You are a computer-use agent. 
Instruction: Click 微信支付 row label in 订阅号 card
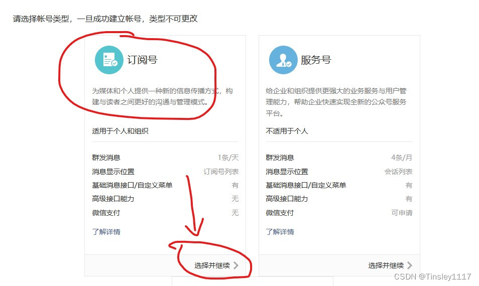coord(106,213)
